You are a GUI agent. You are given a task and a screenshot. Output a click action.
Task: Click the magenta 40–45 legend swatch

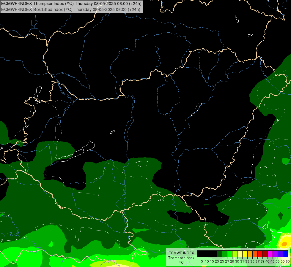coord(270,254)
